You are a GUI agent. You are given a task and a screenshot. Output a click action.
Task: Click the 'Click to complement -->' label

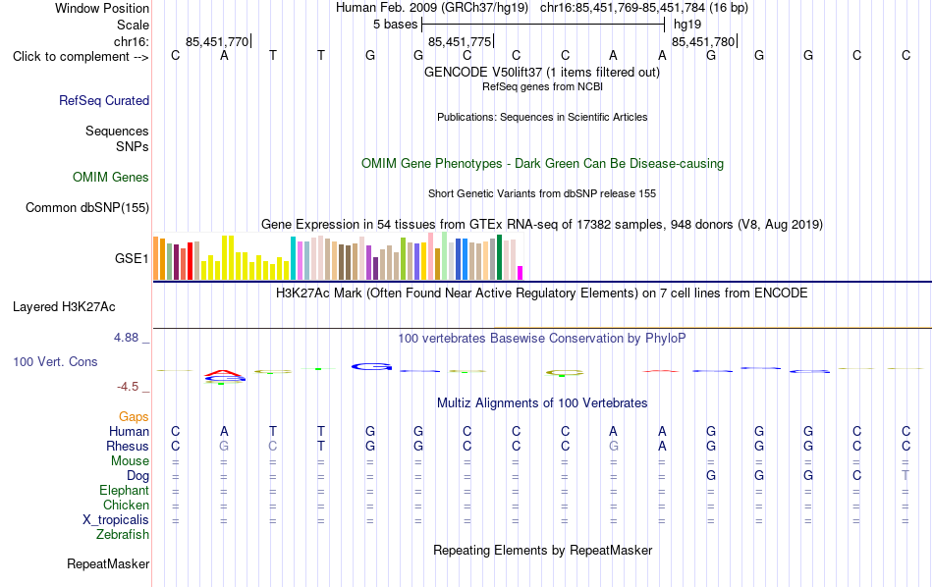coord(81,57)
